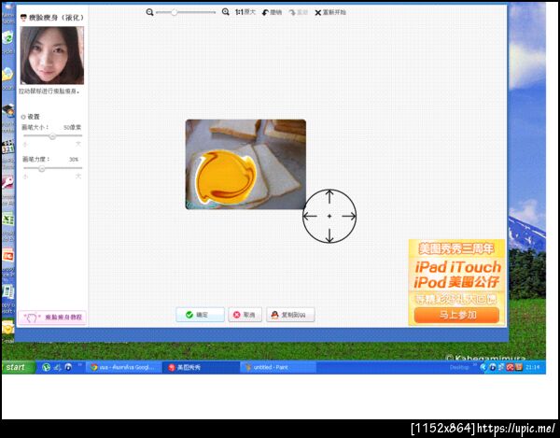The height and width of the screenshot is (438, 560).
Task: Click the zoom out magnifier icon
Action: point(149,12)
